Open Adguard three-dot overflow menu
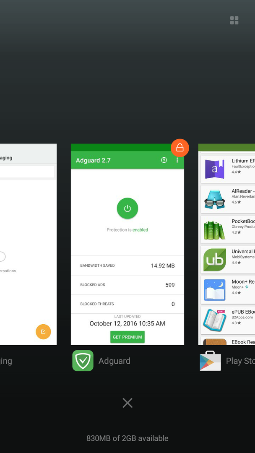The height and width of the screenshot is (453, 255). tap(177, 160)
